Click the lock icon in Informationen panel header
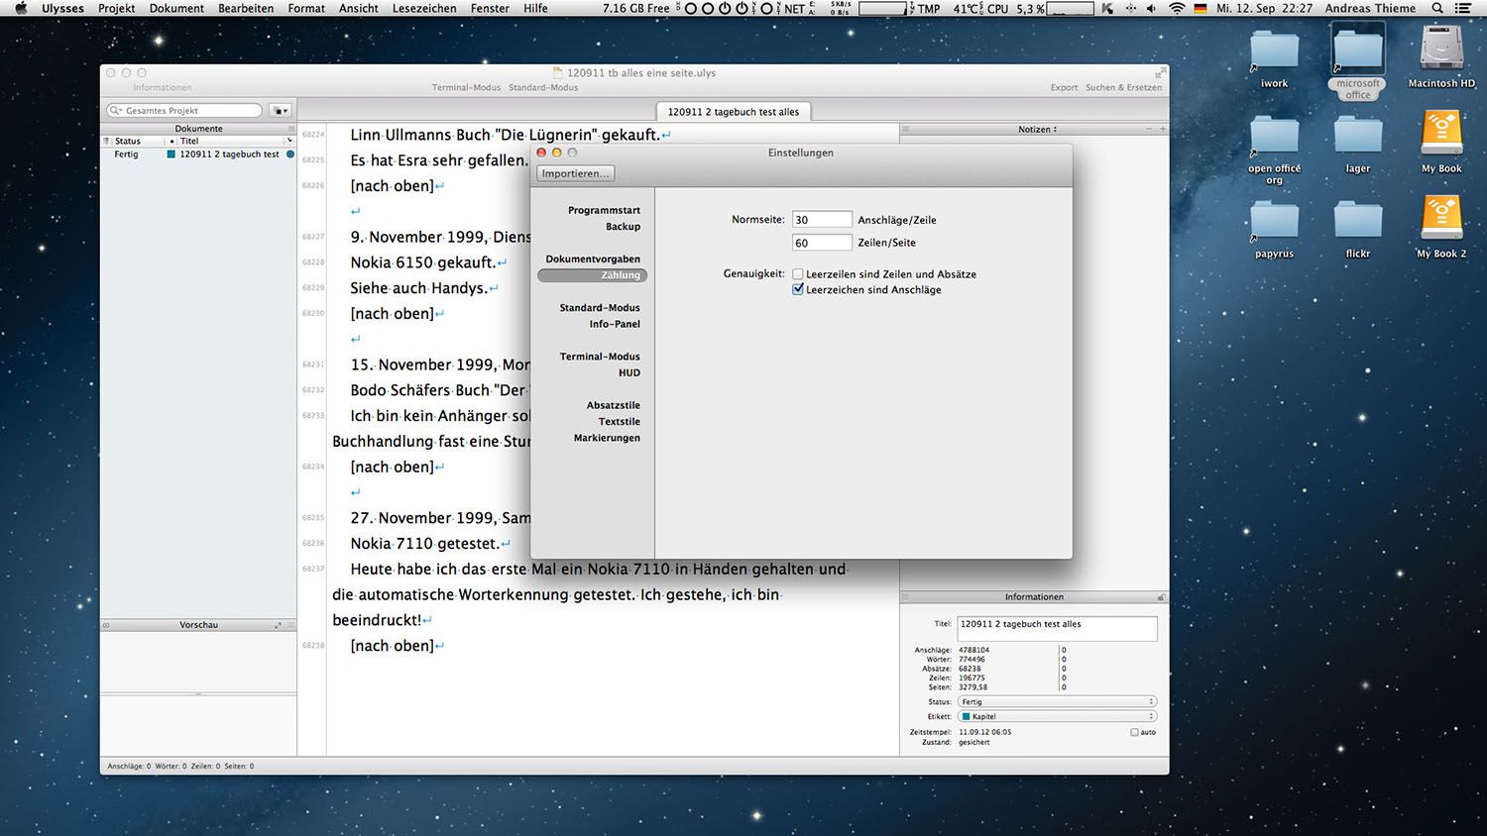This screenshot has width=1487, height=836. pyautogui.click(x=1160, y=597)
